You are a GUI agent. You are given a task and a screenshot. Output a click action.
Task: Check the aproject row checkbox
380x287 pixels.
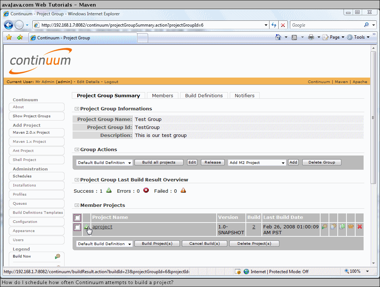(x=77, y=227)
